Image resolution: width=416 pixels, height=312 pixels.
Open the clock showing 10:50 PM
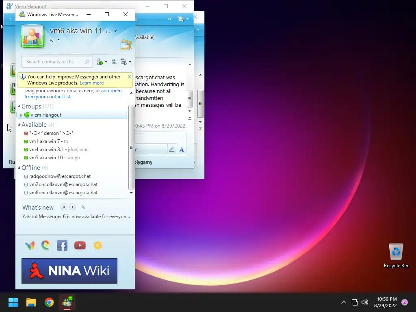point(385,302)
